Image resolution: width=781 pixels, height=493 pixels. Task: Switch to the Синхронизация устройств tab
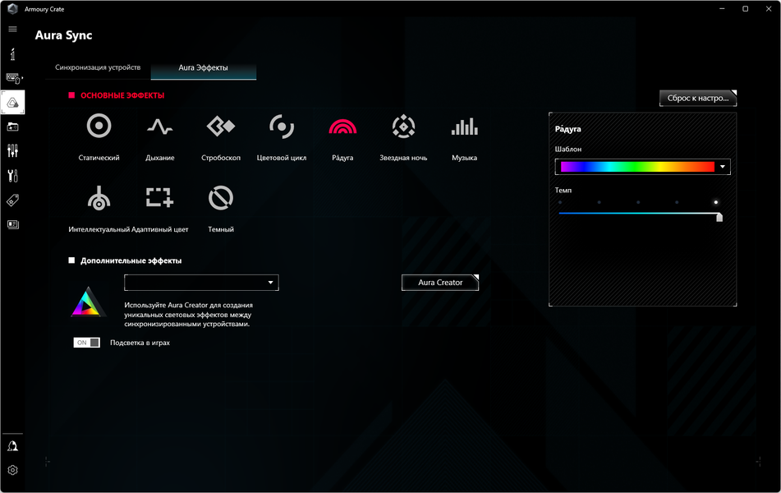(98, 67)
